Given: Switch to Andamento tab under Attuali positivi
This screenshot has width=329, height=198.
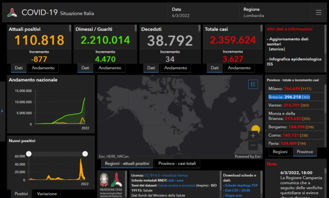Looking at the screenshot, I should (x=44, y=68).
